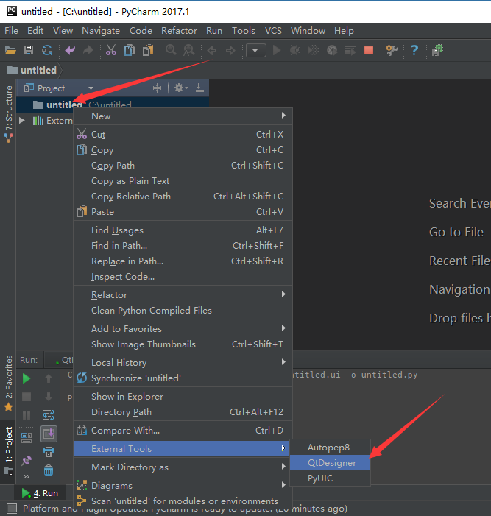Click the Cut scissors toolbar icon
Viewport: 491px width, 516px height.
point(111,50)
